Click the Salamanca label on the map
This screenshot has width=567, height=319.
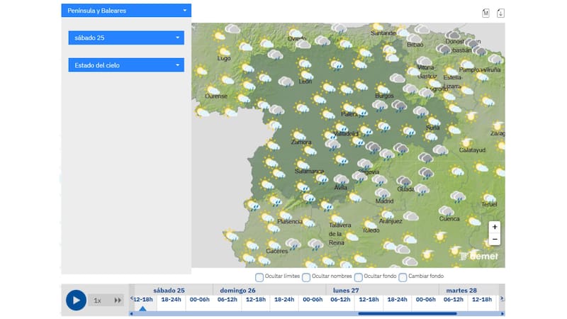tap(309, 171)
